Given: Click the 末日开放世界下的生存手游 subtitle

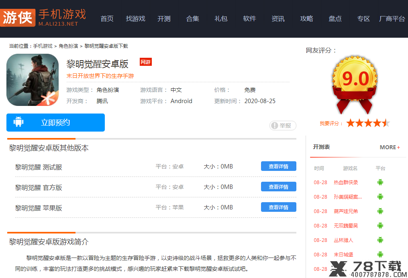Looking at the screenshot, I should tap(100, 76).
